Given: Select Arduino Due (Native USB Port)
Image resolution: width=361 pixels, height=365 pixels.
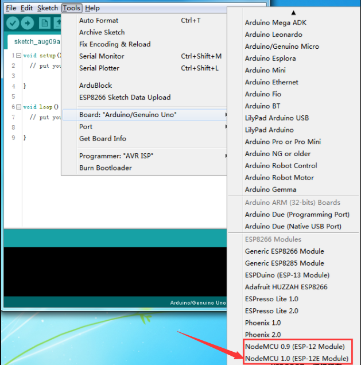Looking at the screenshot, I should tap(293, 226).
